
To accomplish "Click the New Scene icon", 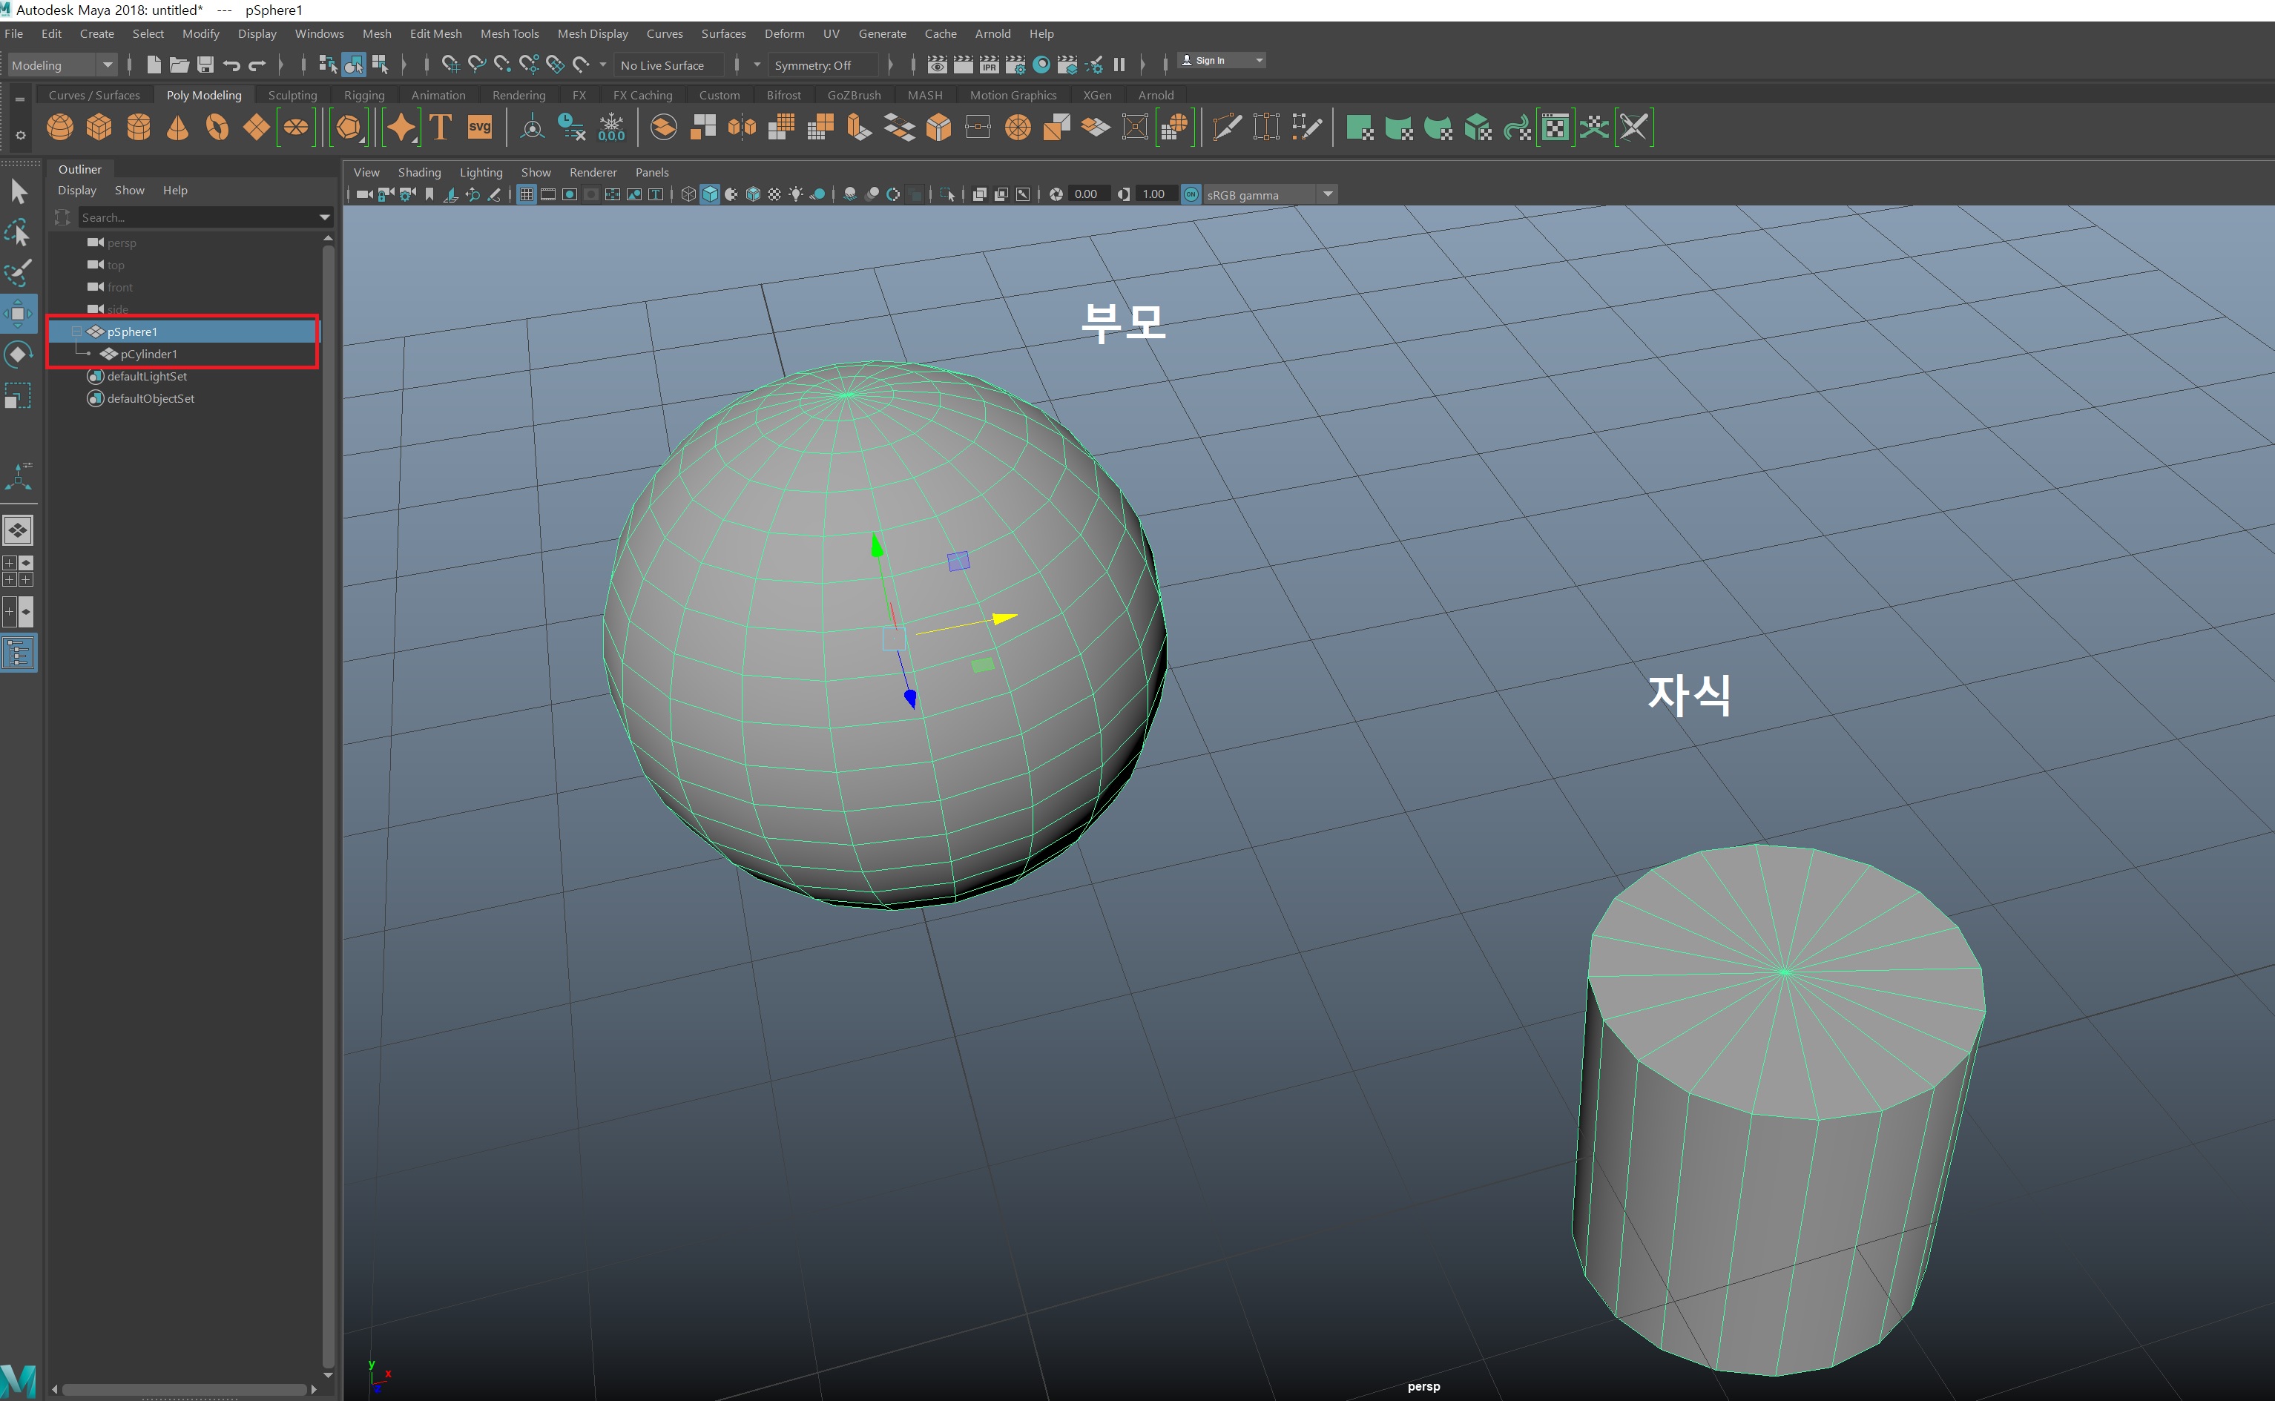I will (154, 64).
